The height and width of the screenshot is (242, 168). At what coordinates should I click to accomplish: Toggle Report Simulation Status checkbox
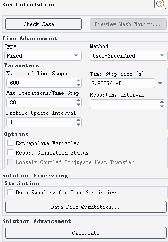click(x=10, y=152)
